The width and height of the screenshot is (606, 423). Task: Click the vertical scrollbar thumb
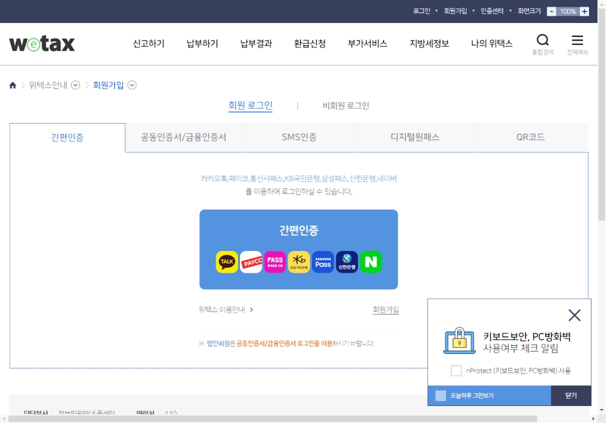click(602, 114)
